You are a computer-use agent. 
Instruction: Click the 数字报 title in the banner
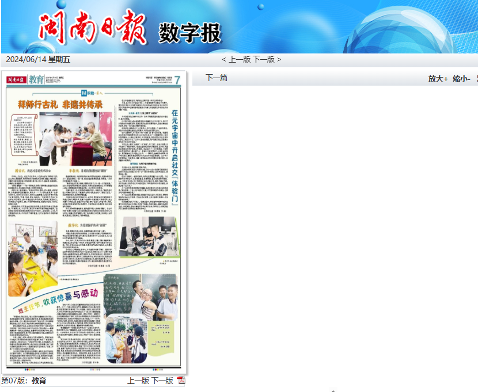point(189,33)
